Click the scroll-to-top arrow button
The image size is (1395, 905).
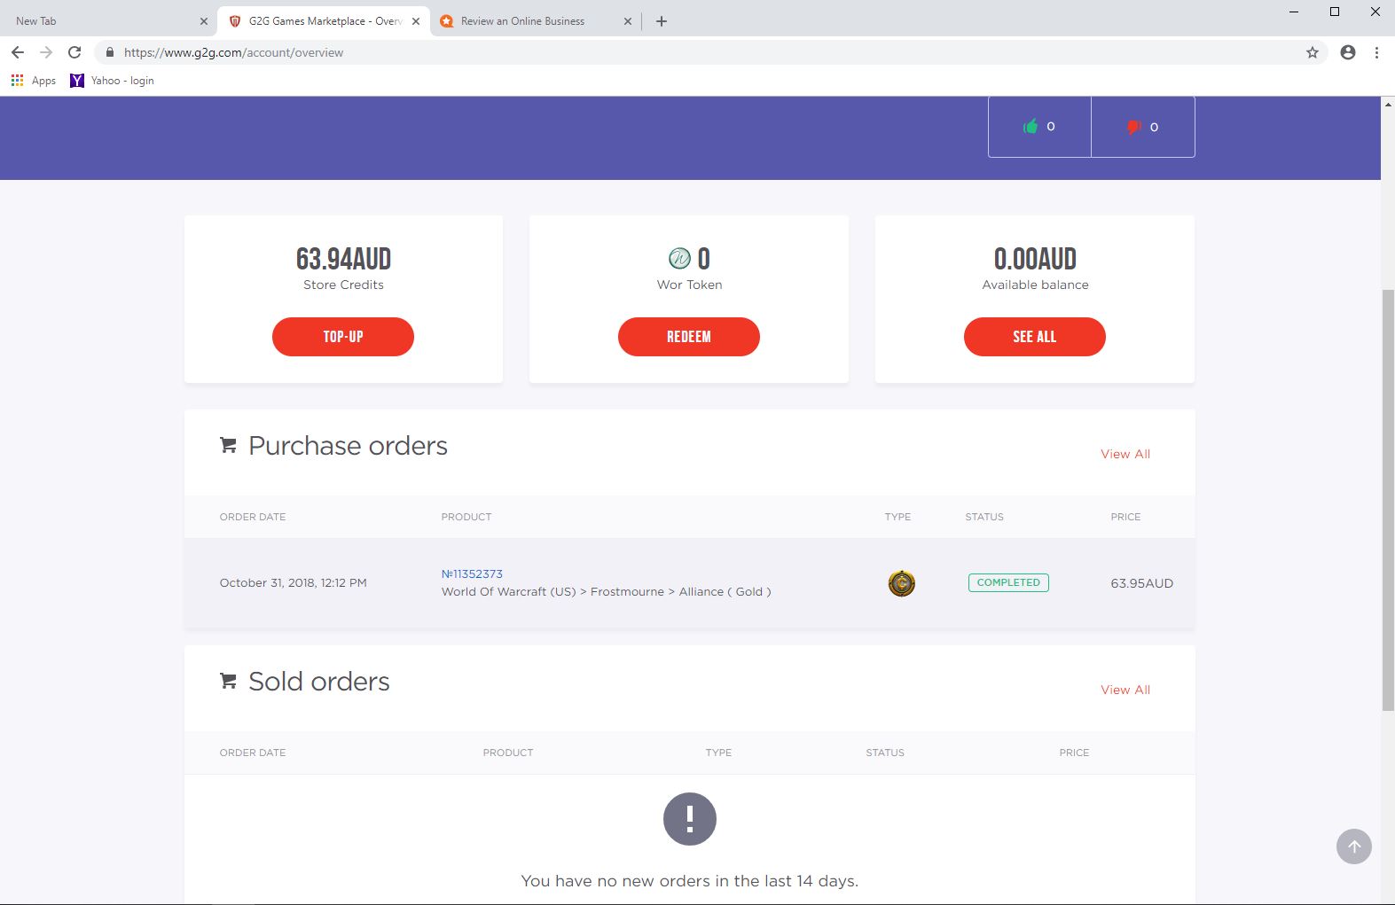(1354, 846)
